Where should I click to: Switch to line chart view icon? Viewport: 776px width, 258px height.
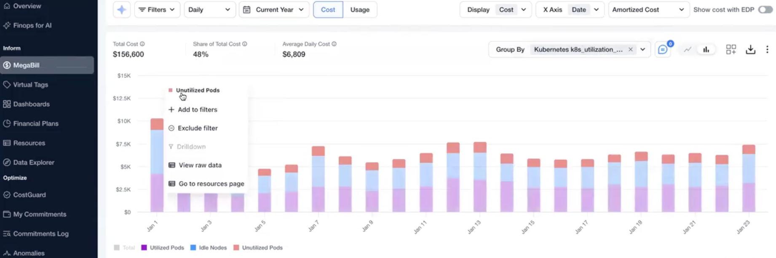tap(688, 50)
